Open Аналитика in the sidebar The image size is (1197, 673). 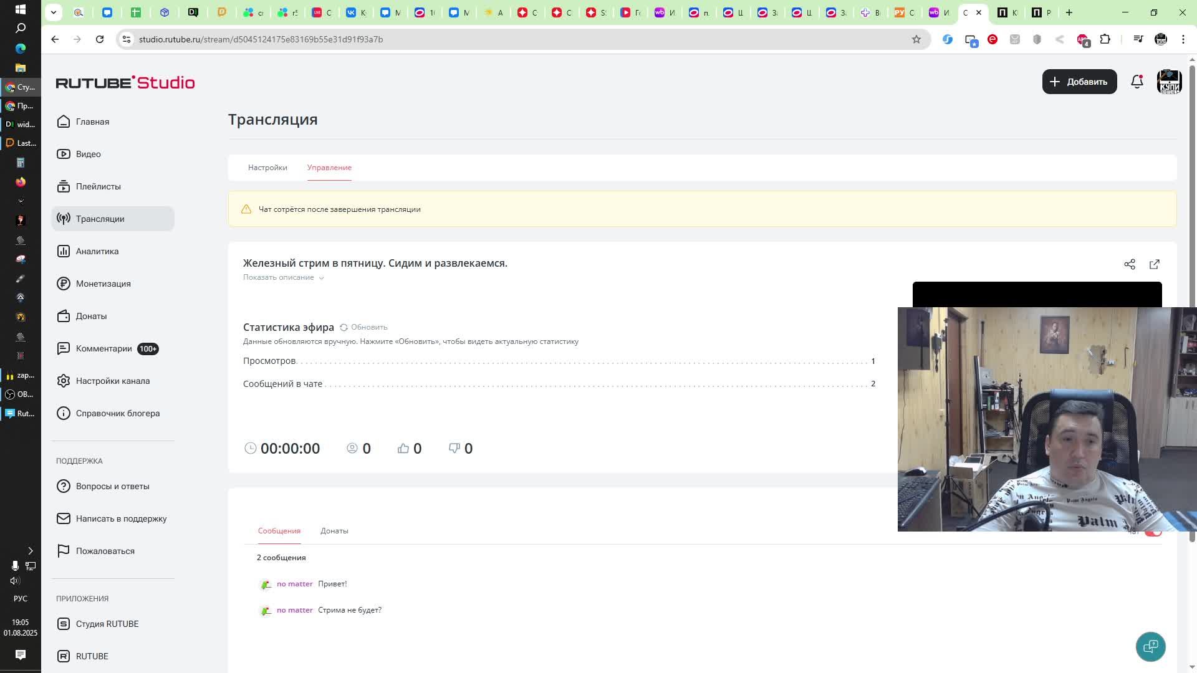[x=97, y=251]
